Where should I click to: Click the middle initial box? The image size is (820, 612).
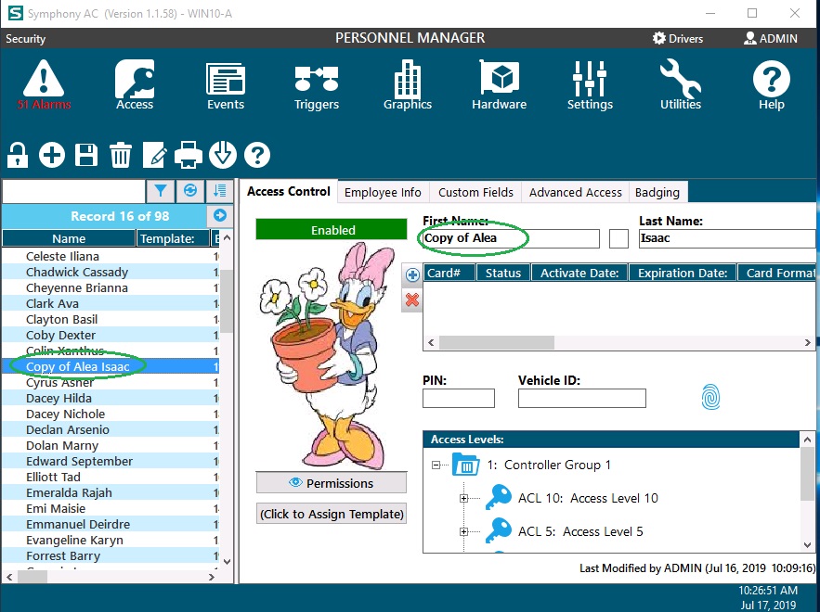point(618,238)
